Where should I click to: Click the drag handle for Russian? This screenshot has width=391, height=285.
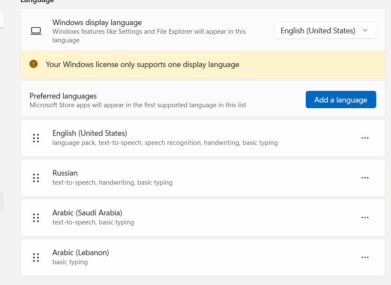pyautogui.click(x=36, y=178)
